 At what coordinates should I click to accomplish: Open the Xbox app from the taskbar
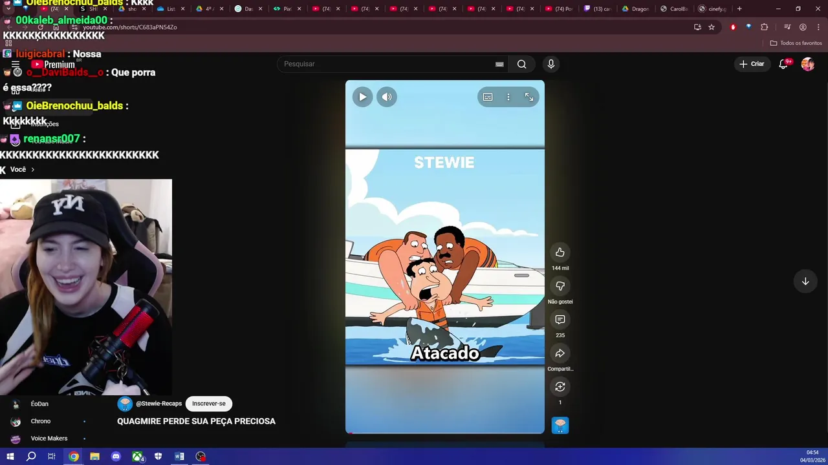tap(138, 457)
